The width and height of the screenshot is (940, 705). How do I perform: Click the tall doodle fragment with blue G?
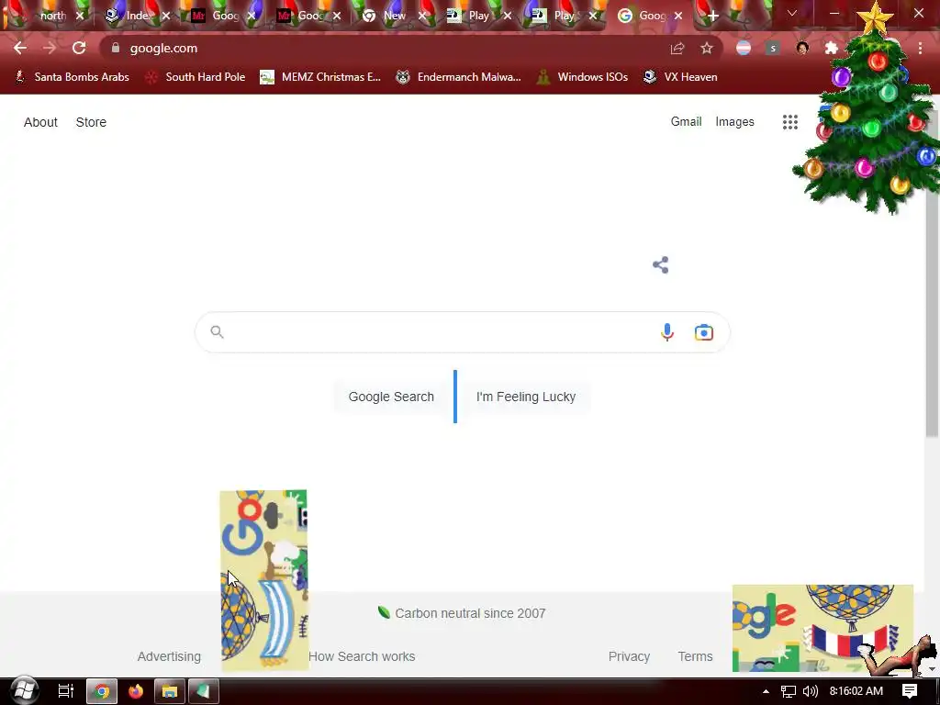(x=263, y=580)
